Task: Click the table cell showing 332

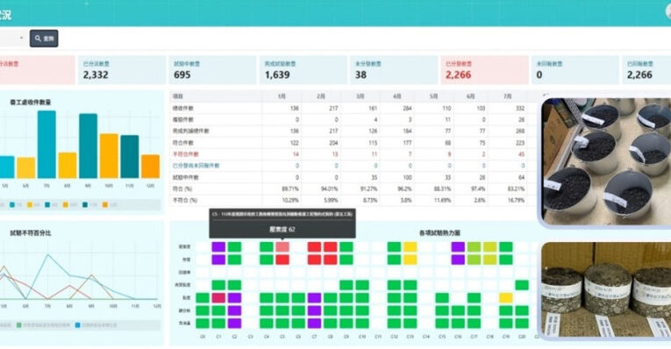Action: click(520, 108)
